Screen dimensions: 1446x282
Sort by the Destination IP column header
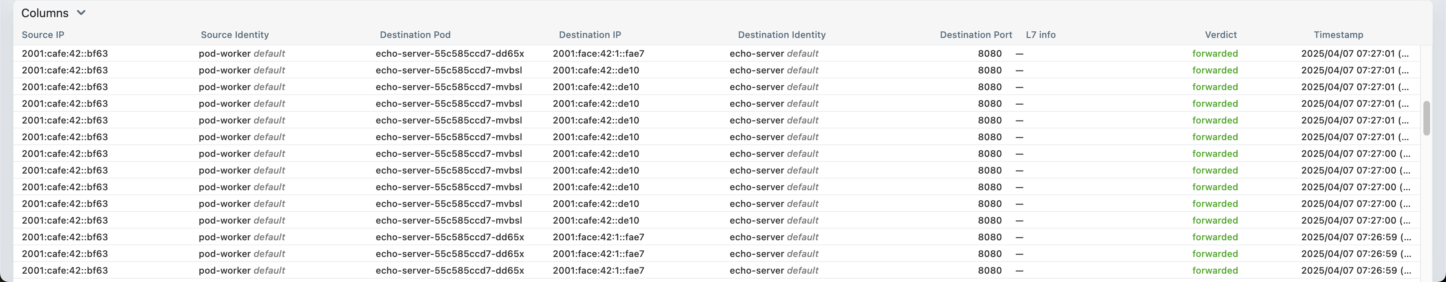pos(590,35)
